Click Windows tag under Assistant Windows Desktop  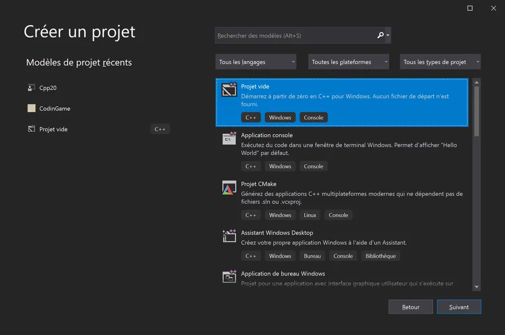click(x=280, y=256)
